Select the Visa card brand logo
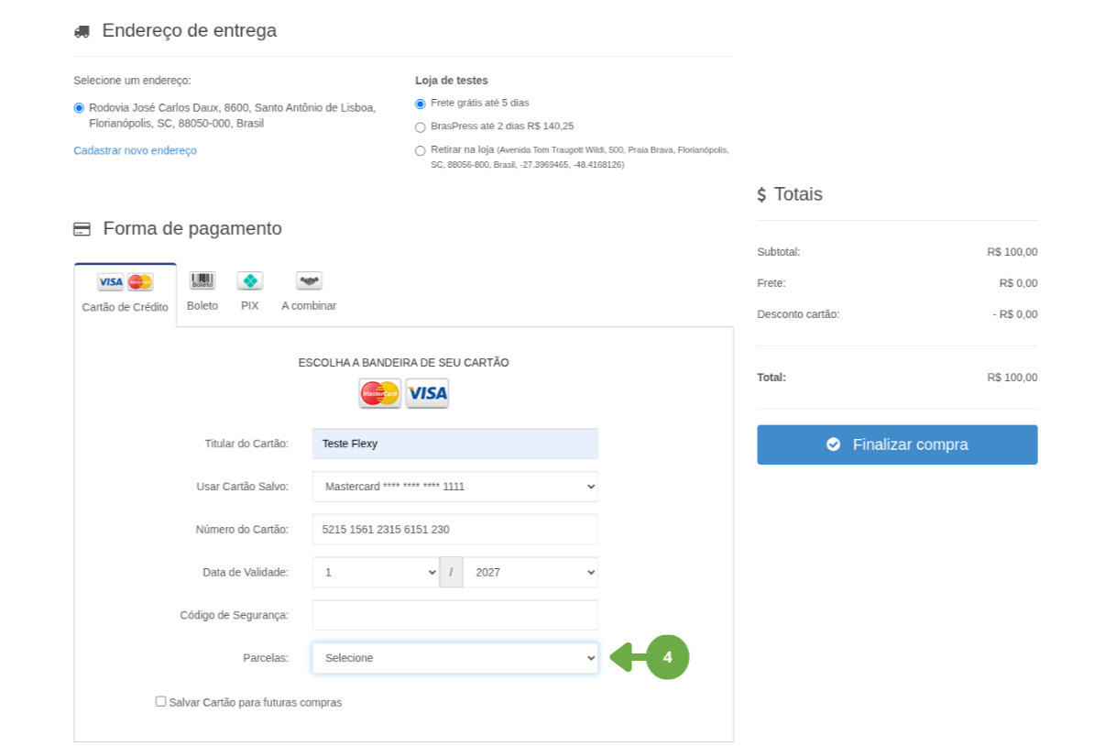 427,393
